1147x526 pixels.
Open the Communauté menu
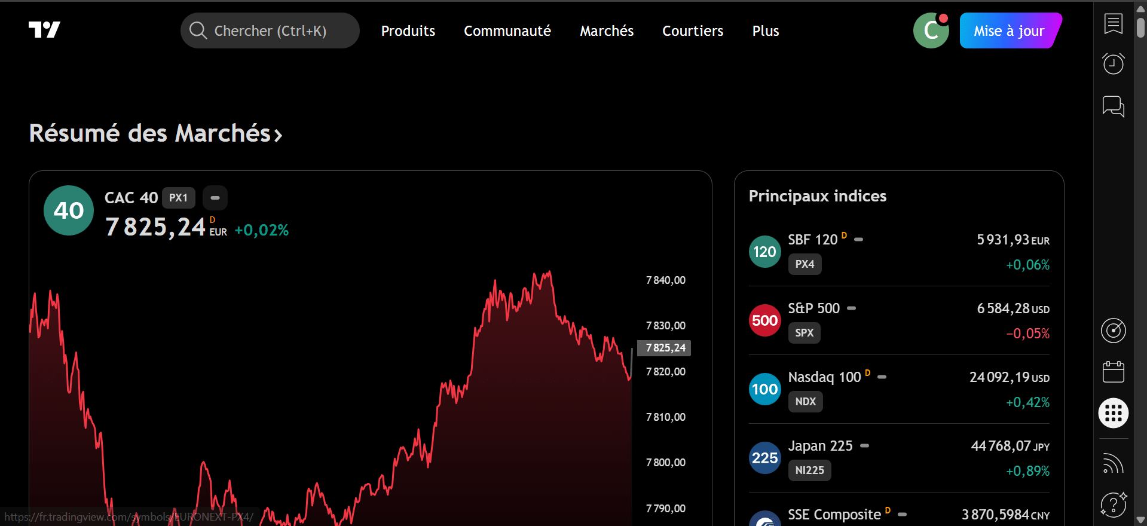(507, 31)
